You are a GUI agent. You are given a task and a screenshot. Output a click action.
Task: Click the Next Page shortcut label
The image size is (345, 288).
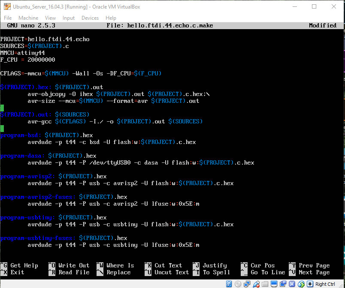[x=314, y=272]
